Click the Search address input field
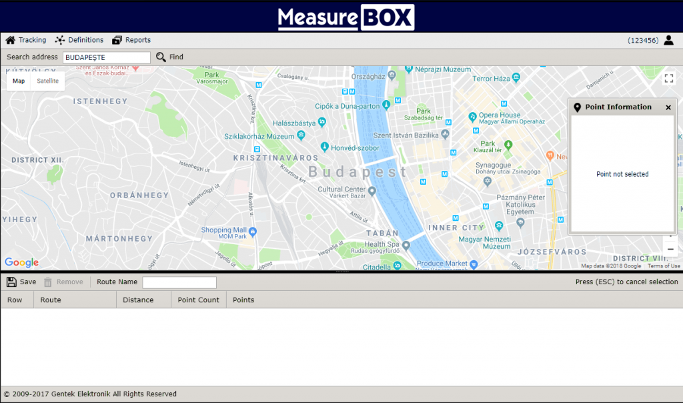 107,57
